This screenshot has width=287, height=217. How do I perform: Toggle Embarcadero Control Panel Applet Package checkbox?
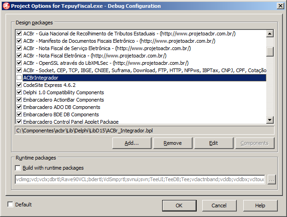click(19, 121)
